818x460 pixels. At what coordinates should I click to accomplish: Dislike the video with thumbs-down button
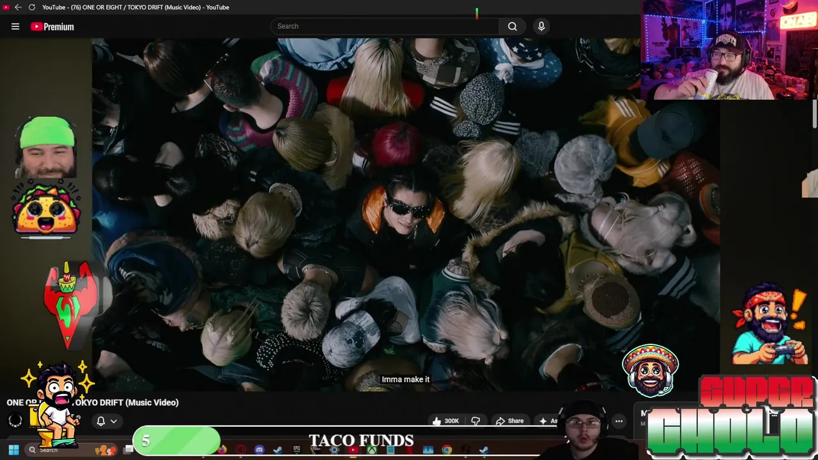click(x=475, y=421)
